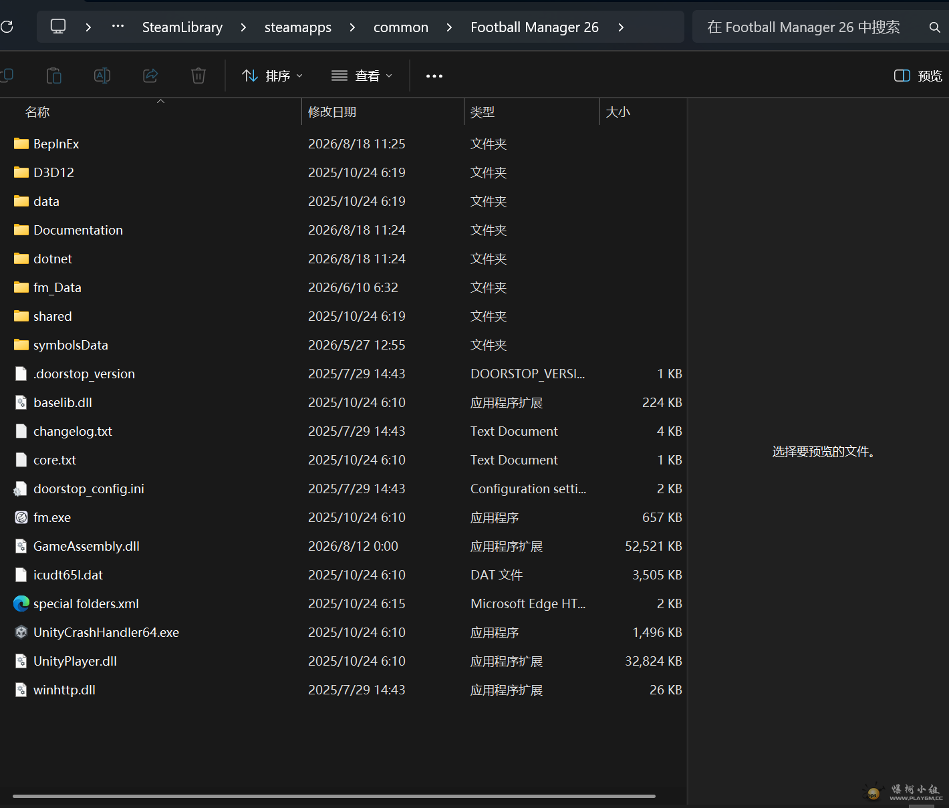This screenshot has width=949, height=808.
Task: Click the 2026/5/27 12:55 date cell
Action: coord(357,345)
